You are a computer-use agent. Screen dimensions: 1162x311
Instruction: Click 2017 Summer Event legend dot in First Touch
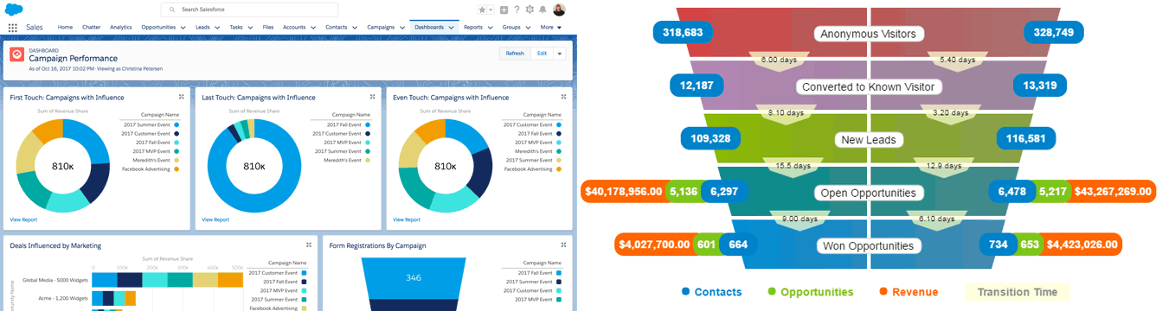(x=176, y=124)
